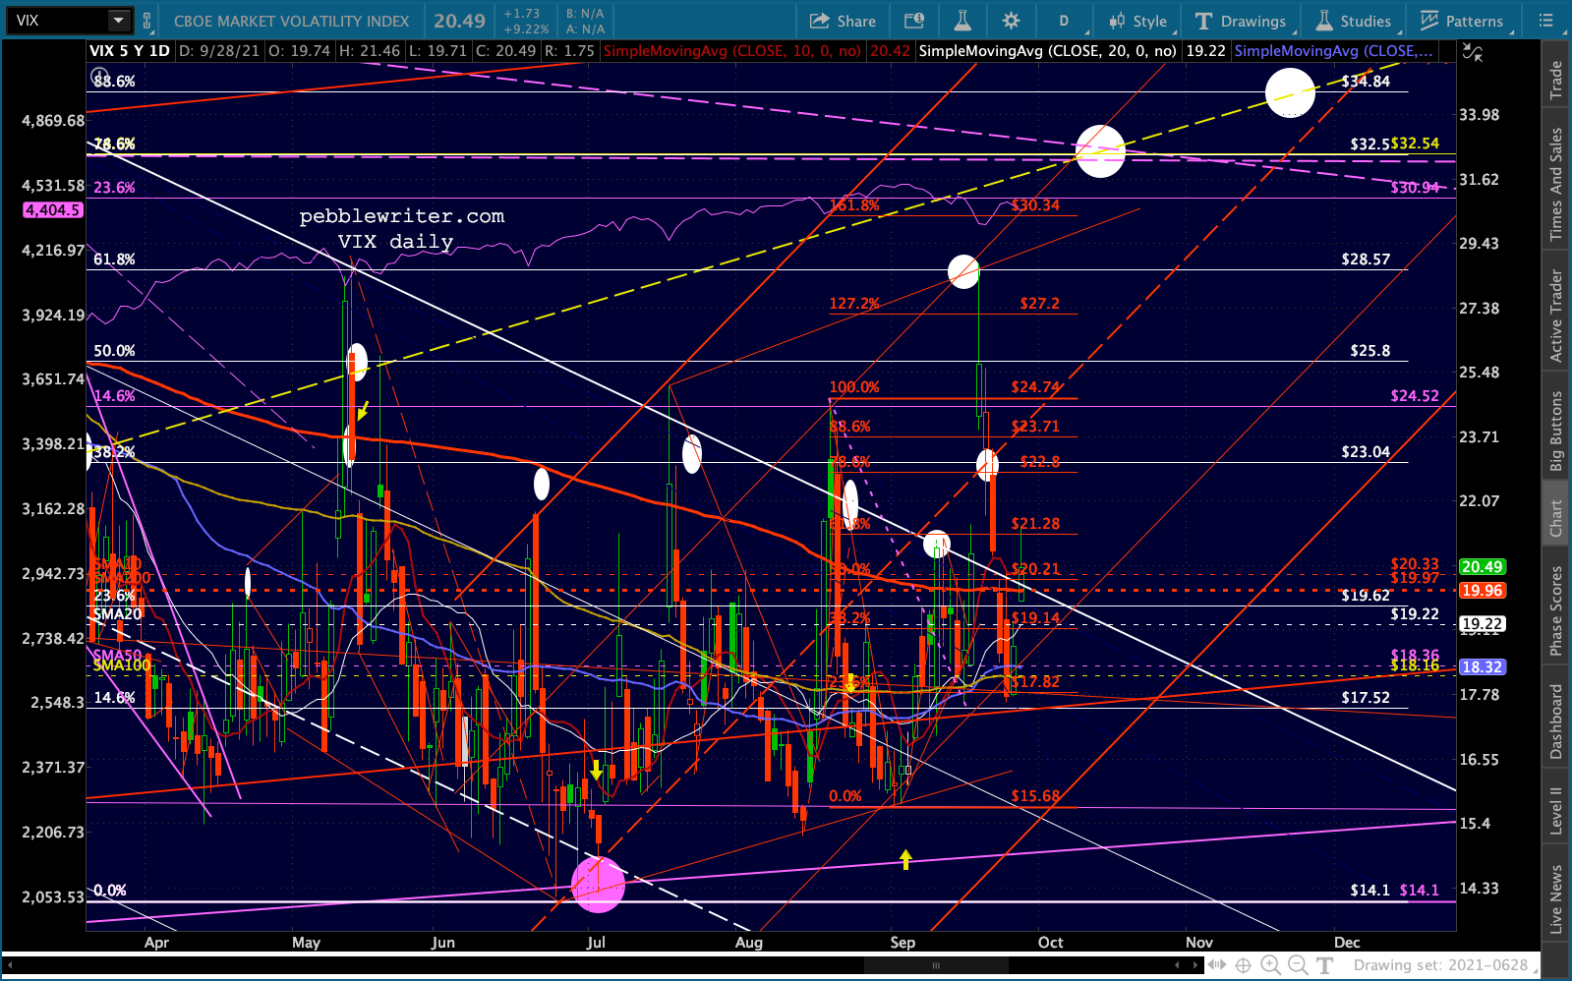Click the symbol link chain icon
Screen dimensions: 1572x981
[147, 21]
